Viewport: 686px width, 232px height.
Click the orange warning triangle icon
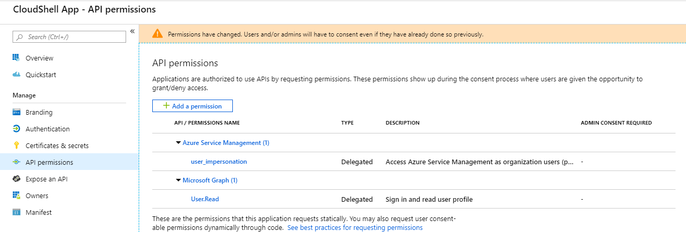(x=157, y=34)
